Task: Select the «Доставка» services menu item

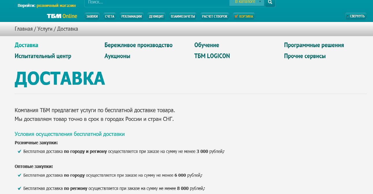Action: tap(26, 45)
